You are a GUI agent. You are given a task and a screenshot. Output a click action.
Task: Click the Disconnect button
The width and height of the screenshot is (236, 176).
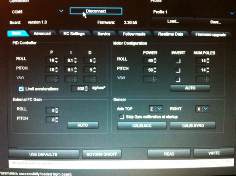click(96, 11)
